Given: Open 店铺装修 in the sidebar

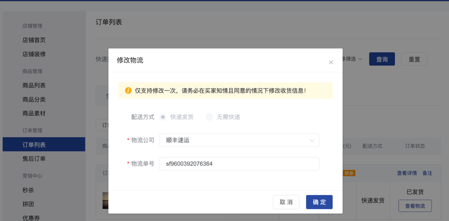Looking at the screenshot, I should 34,54.
